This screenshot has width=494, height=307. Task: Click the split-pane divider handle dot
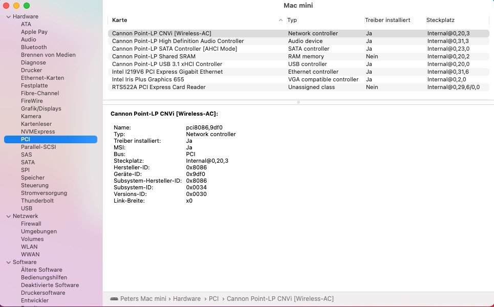click(x=298, y=102)
